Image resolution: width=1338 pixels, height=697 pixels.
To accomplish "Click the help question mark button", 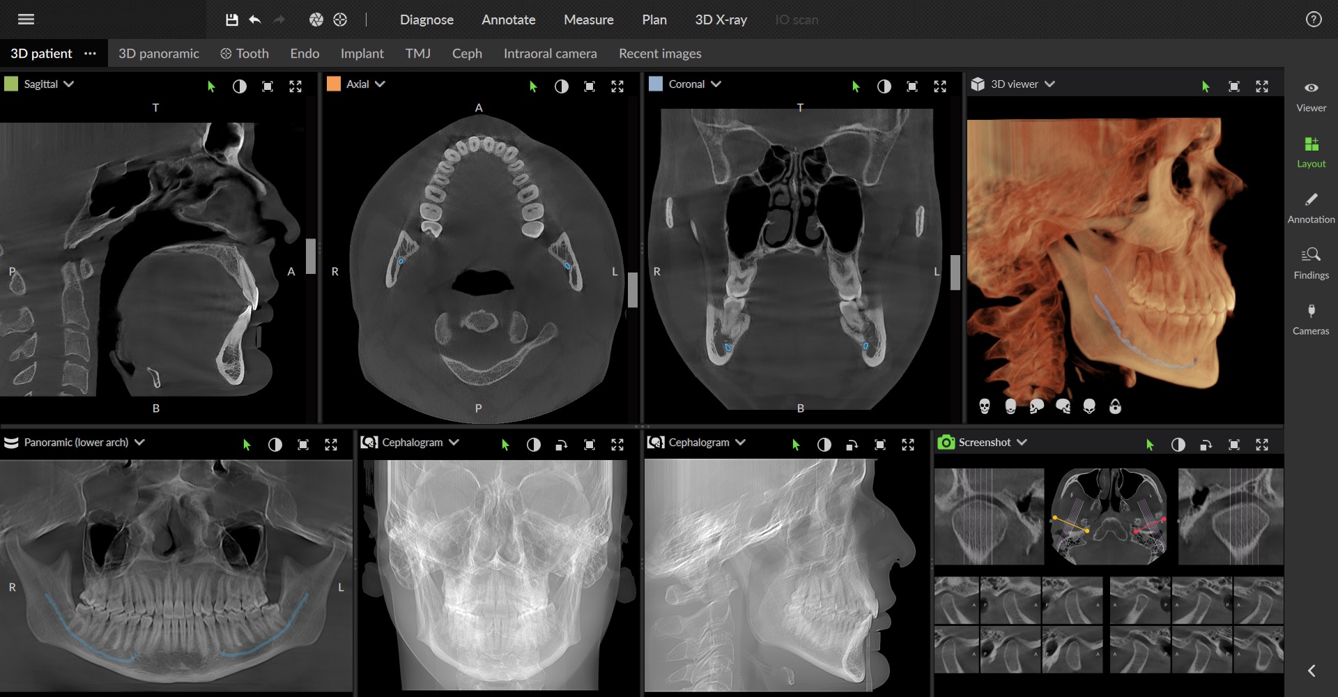I will click(1313, 20).
